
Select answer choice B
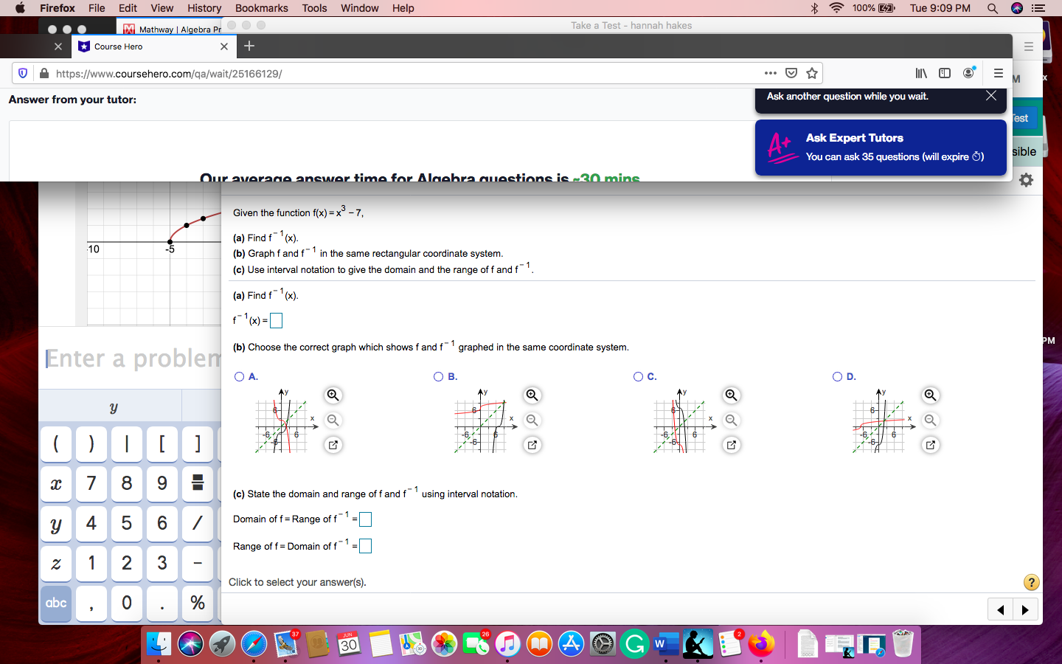[x=439, y=377]
